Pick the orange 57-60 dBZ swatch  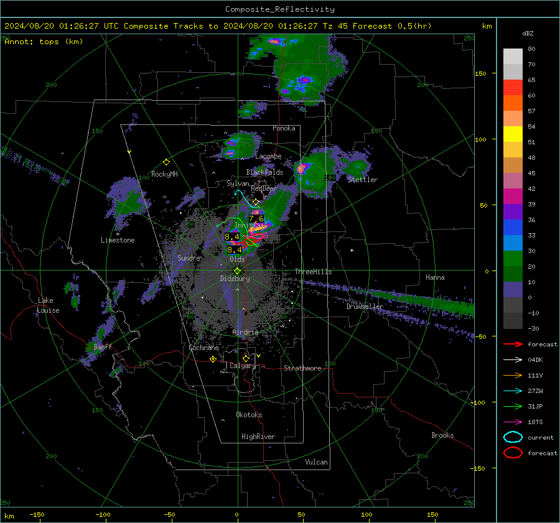click(513, 103)
